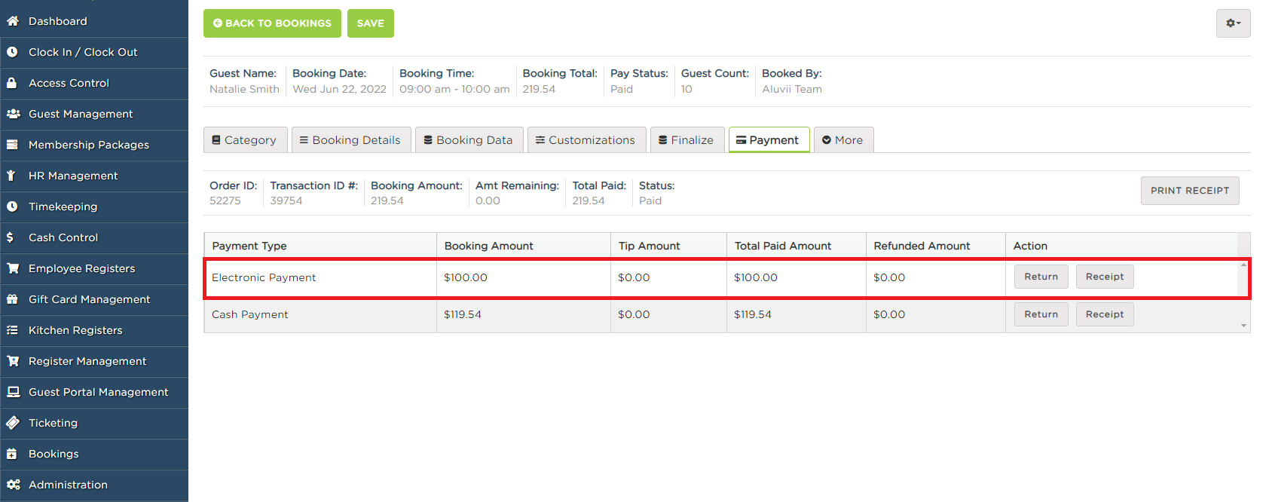
Task: Open Kitchen Registers section
Action: click(94, 330)
